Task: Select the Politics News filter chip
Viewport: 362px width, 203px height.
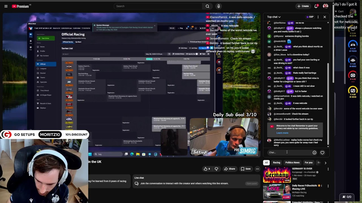Action: tap(292, 163)
